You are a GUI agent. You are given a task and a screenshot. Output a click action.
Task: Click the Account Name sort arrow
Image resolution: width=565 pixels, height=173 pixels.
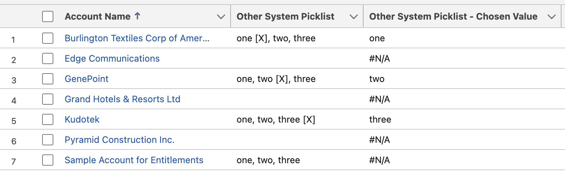[138, 16]
